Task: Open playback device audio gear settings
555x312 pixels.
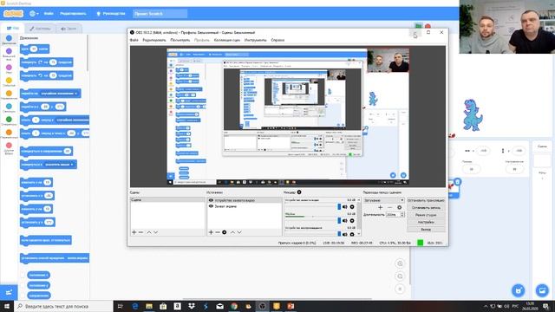Action: (352, 234)
